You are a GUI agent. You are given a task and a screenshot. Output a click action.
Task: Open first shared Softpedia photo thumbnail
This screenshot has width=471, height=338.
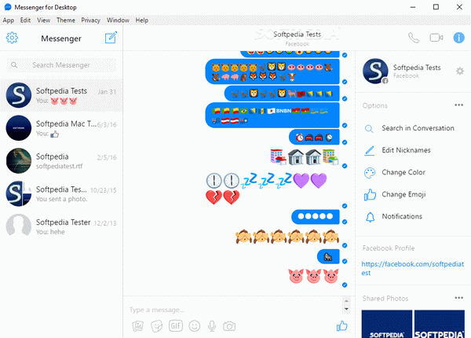(386, 324)
